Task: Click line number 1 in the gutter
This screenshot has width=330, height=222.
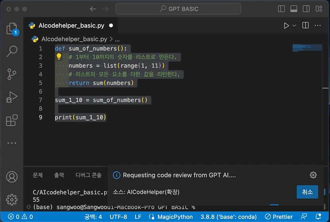Action: pyautogui.click(x=41, y=49)
